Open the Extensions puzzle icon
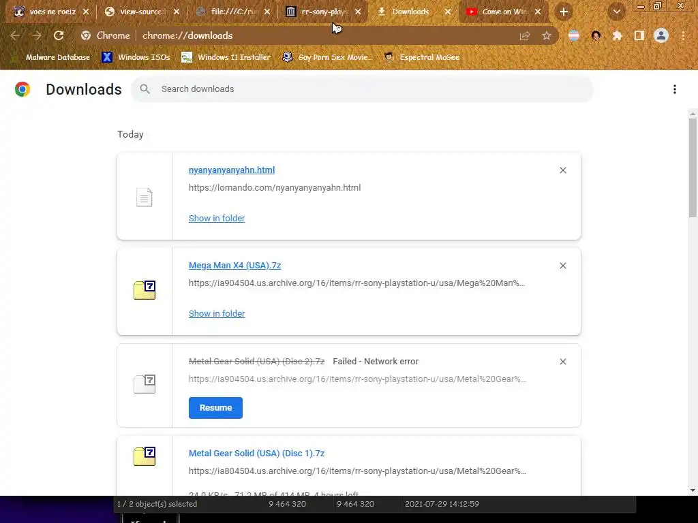 617,35
